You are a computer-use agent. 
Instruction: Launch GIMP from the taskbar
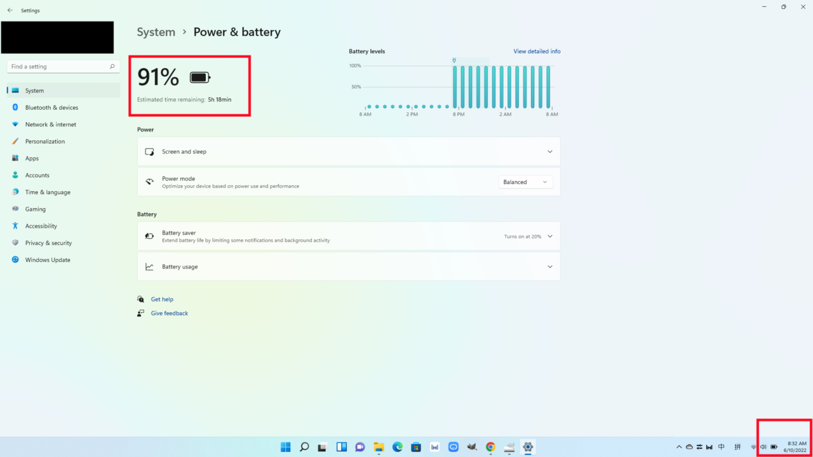[472, 447]
